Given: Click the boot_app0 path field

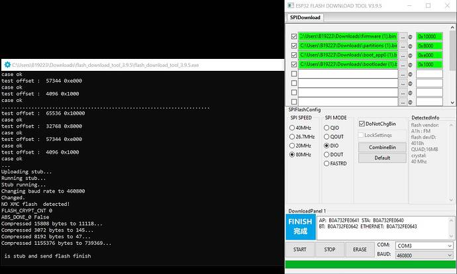Looking at the screenshot, I should 348,55.
